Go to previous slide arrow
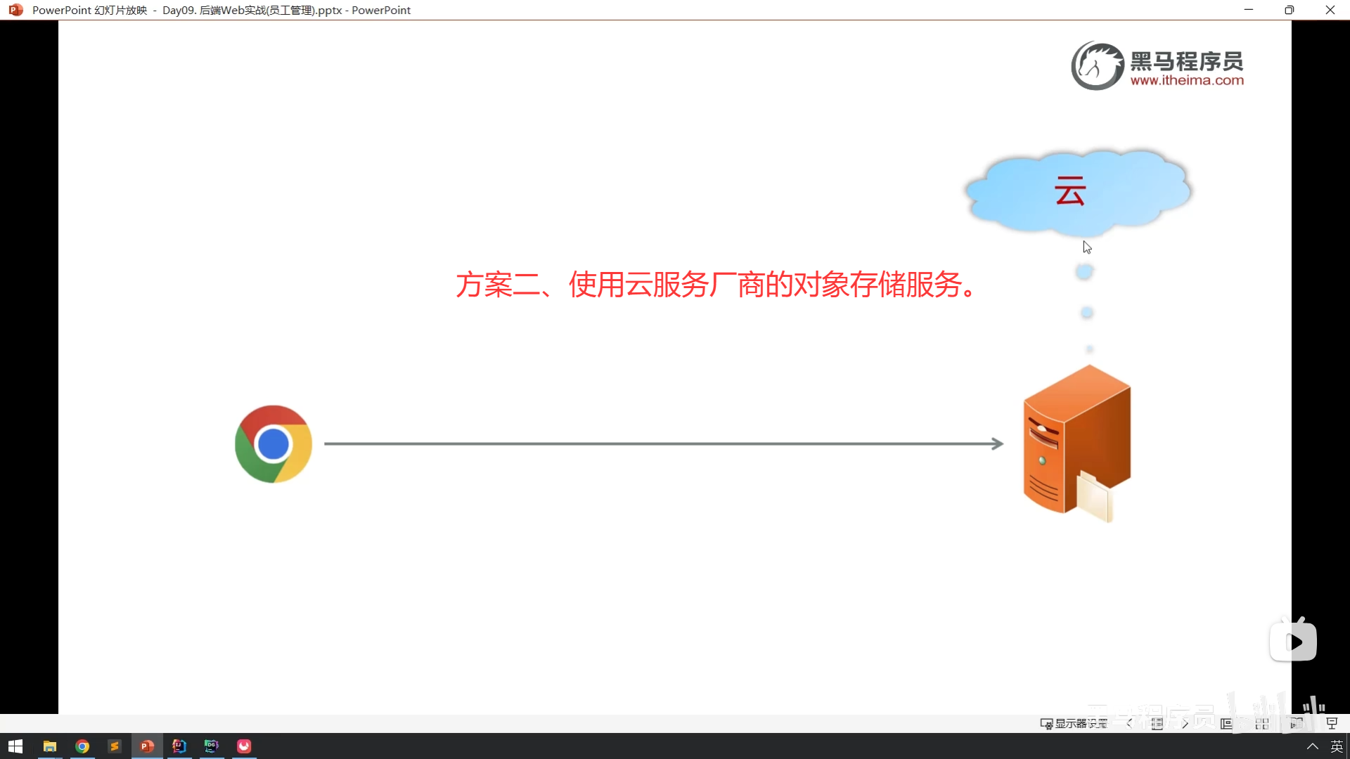This screenshot has height=759, width=1350. click(x=1129, y=723)
